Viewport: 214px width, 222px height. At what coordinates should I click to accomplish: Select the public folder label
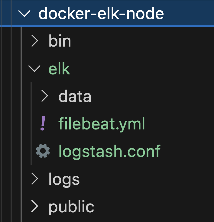71,207
